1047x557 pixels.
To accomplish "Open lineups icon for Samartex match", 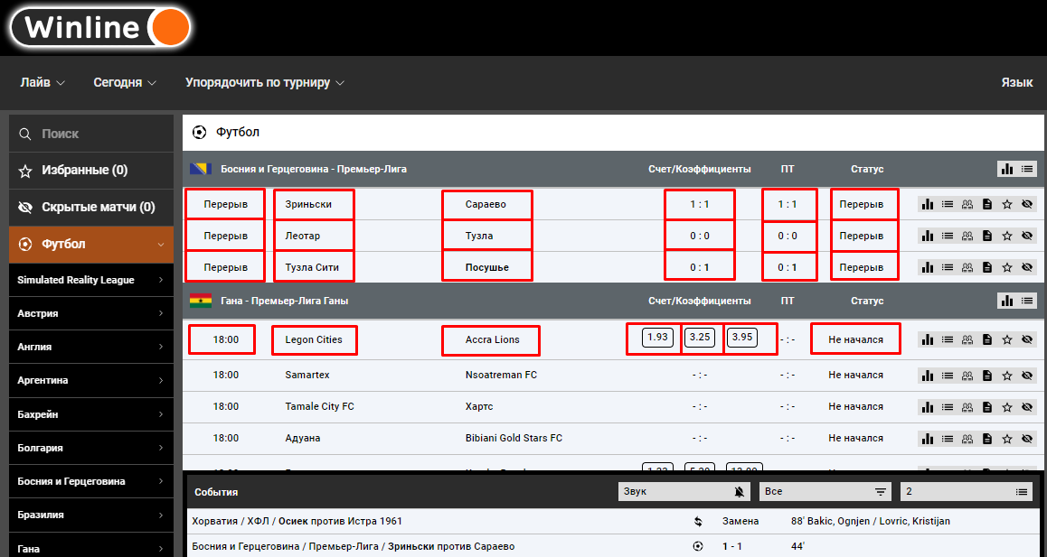I will (967, 375).
